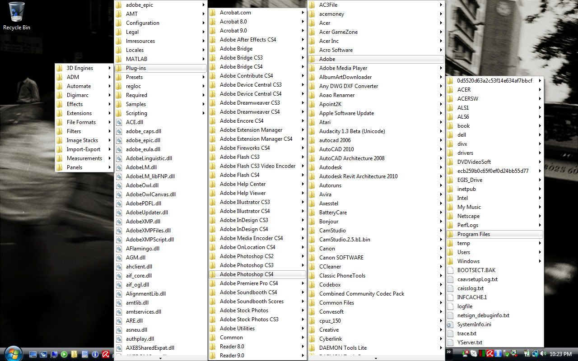Open the Scripting folder

[160, 113]
